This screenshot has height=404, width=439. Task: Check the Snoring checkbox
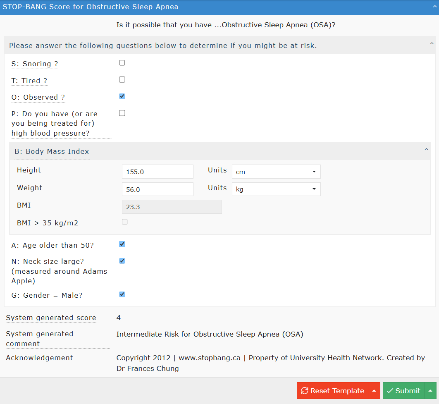coord(122,63)
